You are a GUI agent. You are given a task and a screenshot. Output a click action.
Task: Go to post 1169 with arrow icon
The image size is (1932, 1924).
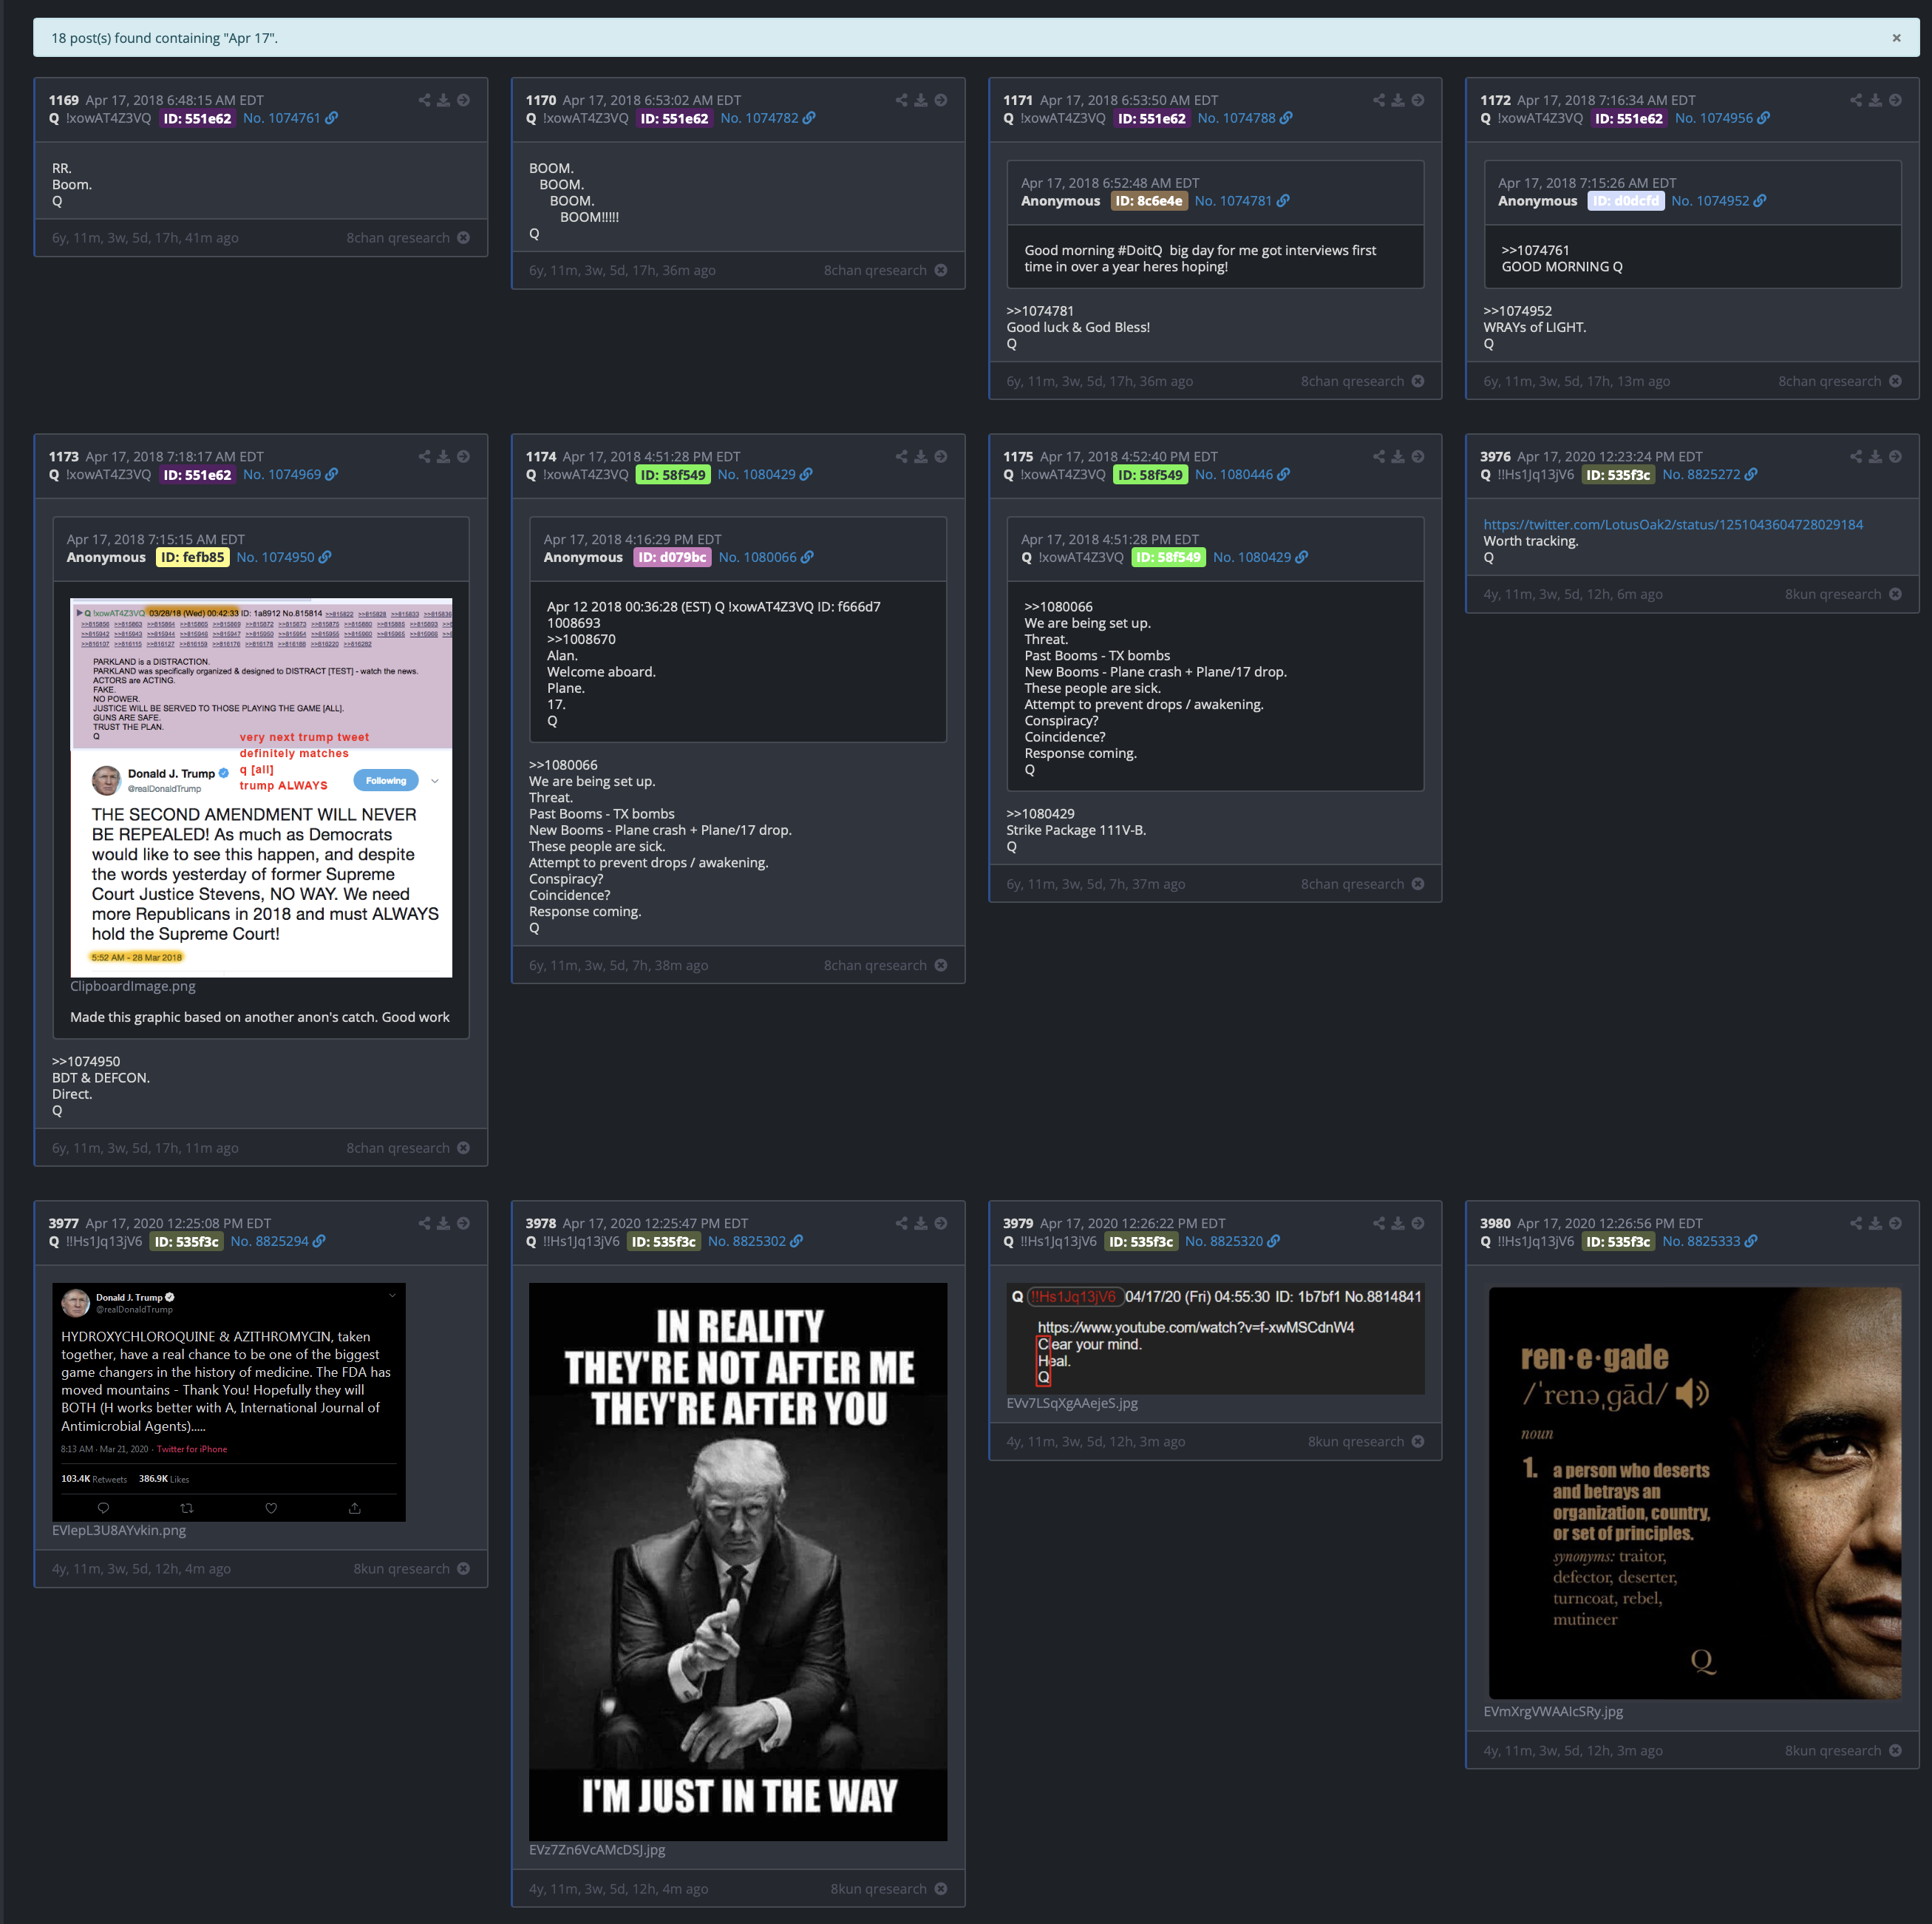coord(463,100)
